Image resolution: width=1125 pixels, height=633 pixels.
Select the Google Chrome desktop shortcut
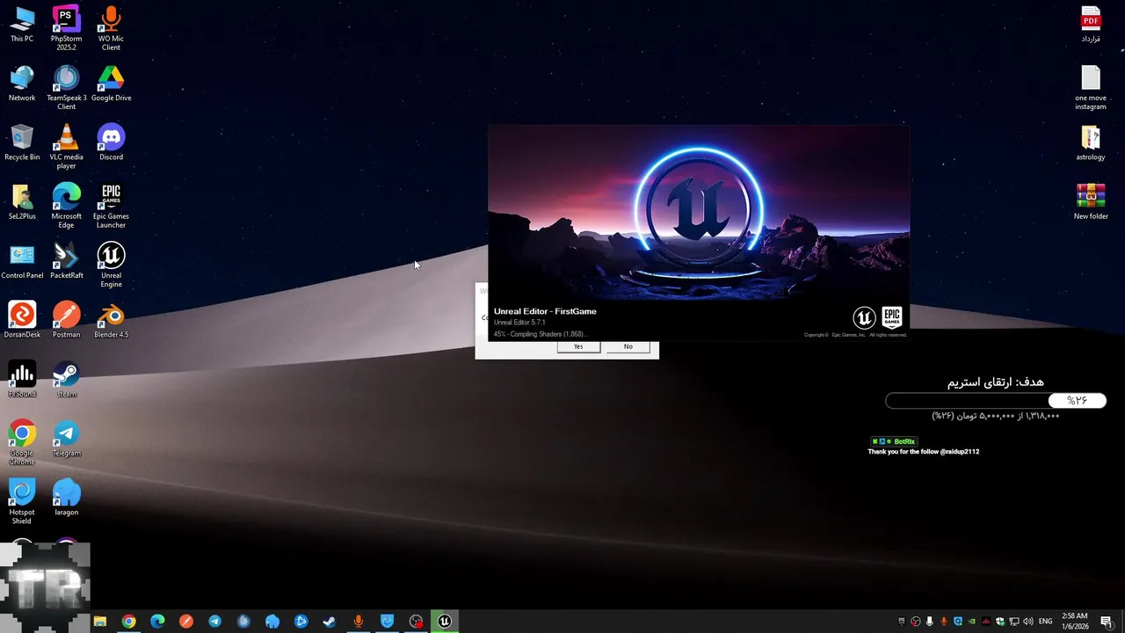click(x=22, y=442)
